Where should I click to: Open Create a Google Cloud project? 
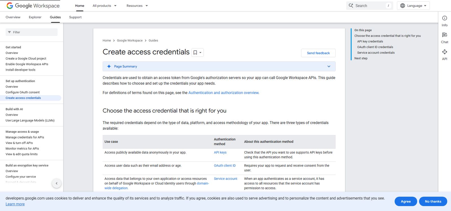click(x=26, y=59)
